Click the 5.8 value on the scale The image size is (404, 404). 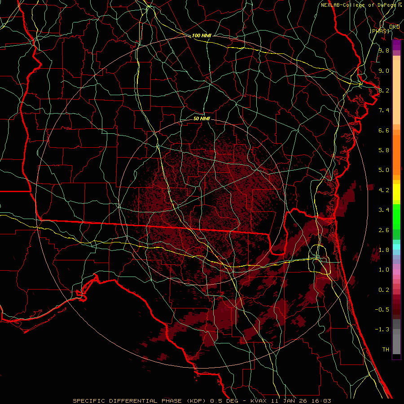point(384,150)
